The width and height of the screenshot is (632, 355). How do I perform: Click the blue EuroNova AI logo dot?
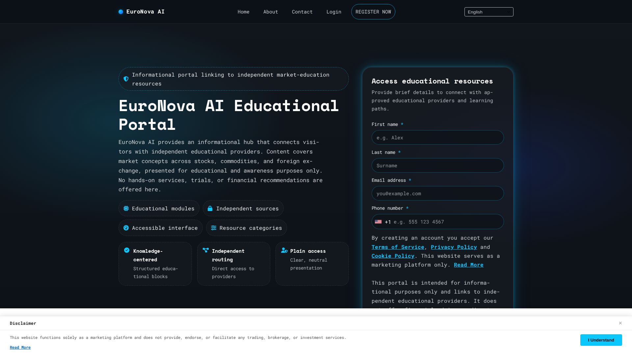pos(121,12)
